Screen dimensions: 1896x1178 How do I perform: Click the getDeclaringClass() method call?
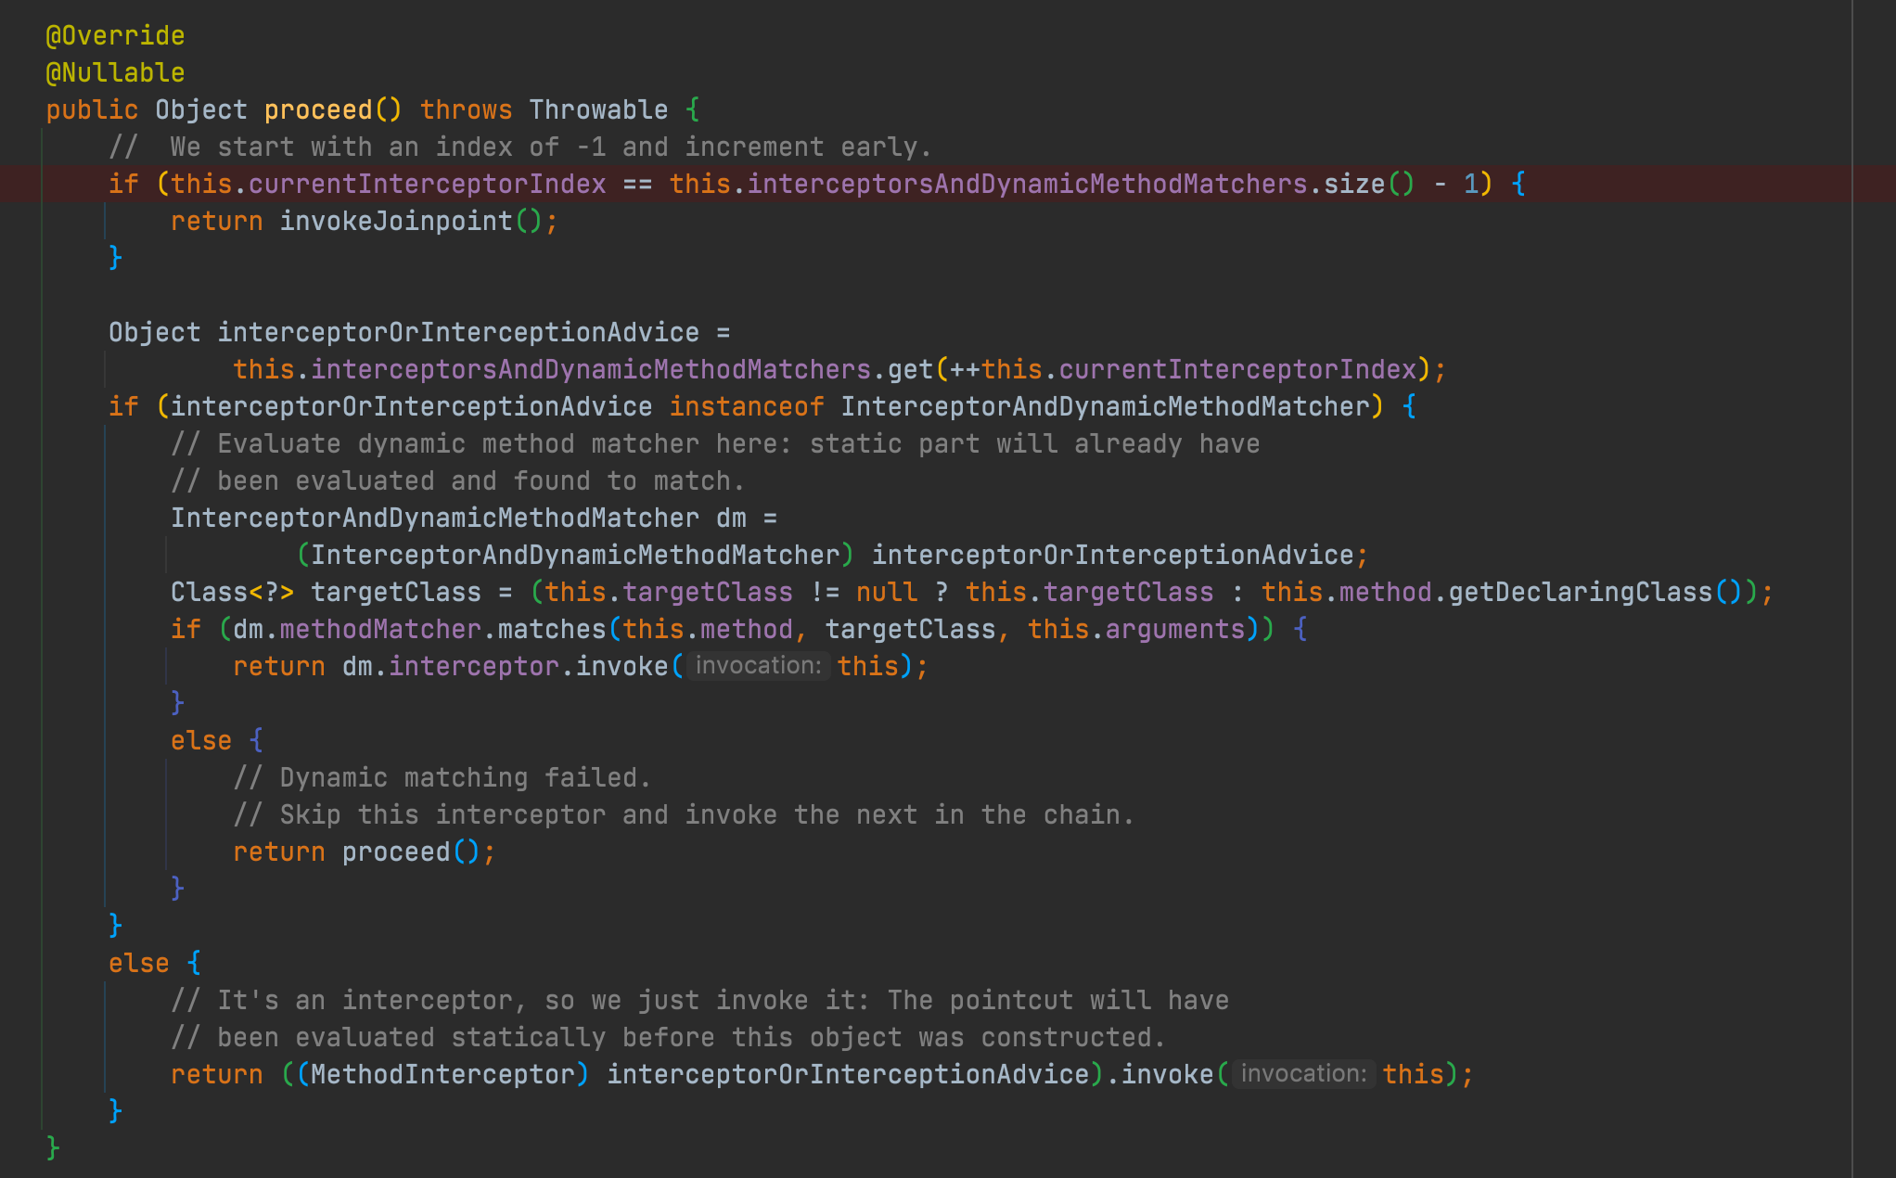[1580, 593]
